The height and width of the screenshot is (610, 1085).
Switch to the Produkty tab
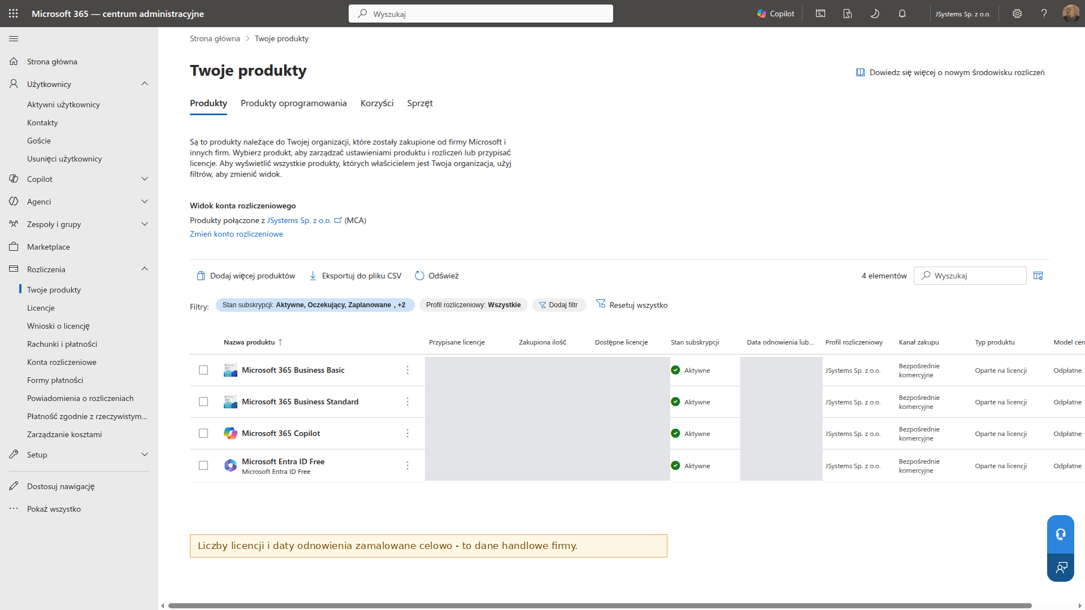point(209,103)
